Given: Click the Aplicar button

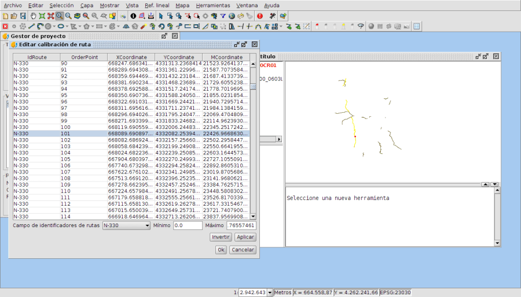Looking at the screenshot, I should 245,237.
